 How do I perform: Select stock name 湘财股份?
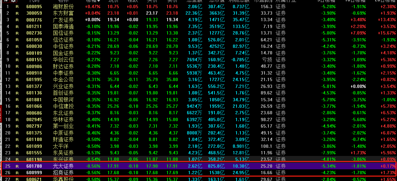coord(63,7)
